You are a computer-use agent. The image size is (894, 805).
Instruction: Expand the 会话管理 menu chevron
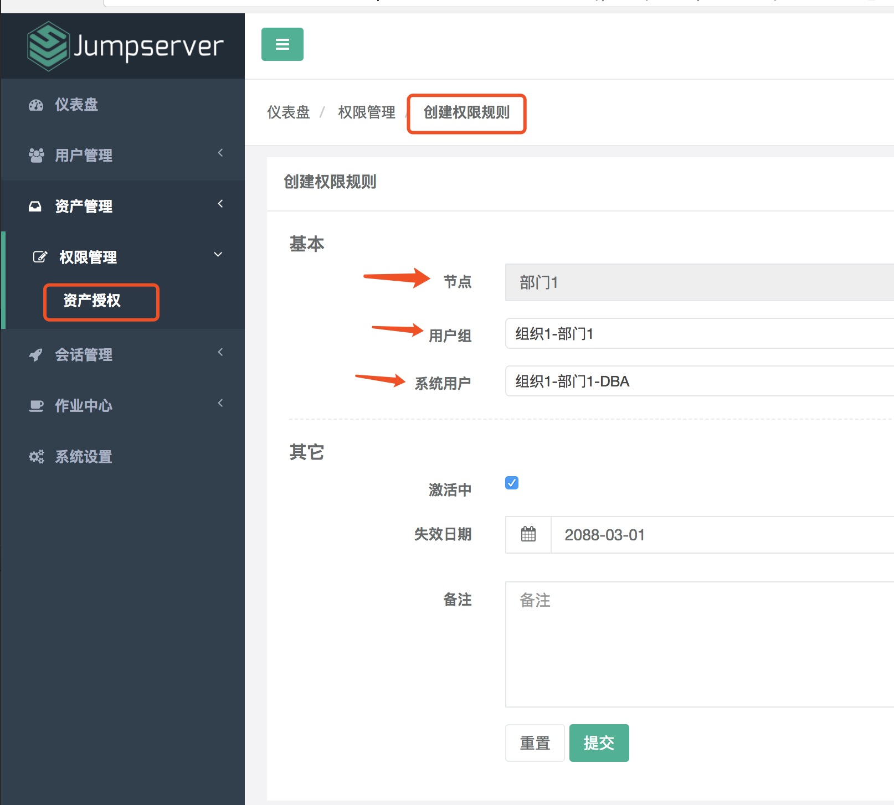click(x=220, y=352)
